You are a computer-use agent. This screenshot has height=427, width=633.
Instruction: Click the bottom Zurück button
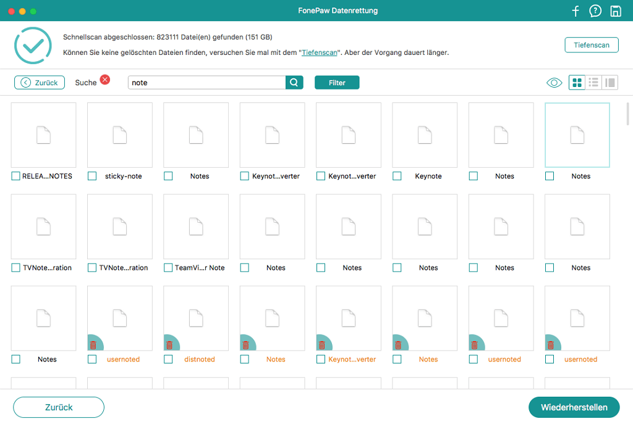(x=59, y=407)
